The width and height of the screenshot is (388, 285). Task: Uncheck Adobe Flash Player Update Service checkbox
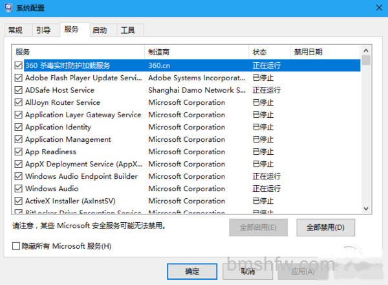[18, 78]
